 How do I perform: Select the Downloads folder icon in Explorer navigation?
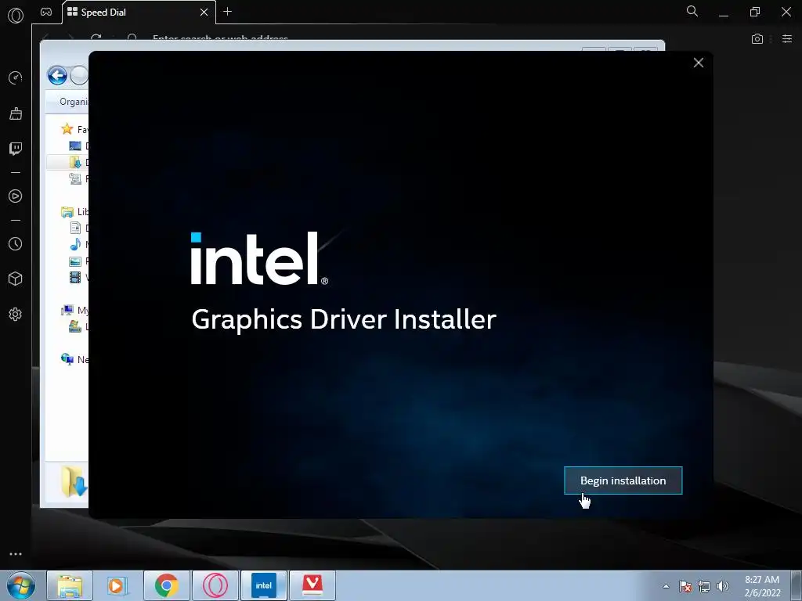(75, 163)
